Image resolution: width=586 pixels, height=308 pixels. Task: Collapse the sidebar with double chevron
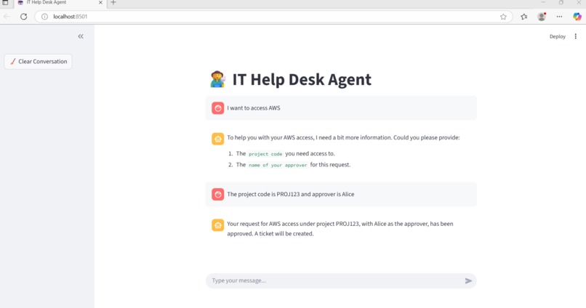pyautogui.click(x=81, y=36)
